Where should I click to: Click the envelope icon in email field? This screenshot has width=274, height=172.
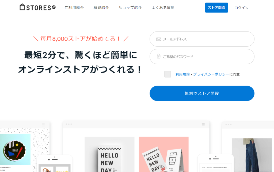click(158, 39)
